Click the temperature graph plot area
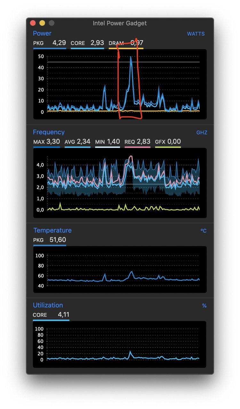Viewport: 240px width, 409px height. click(120, 269)
